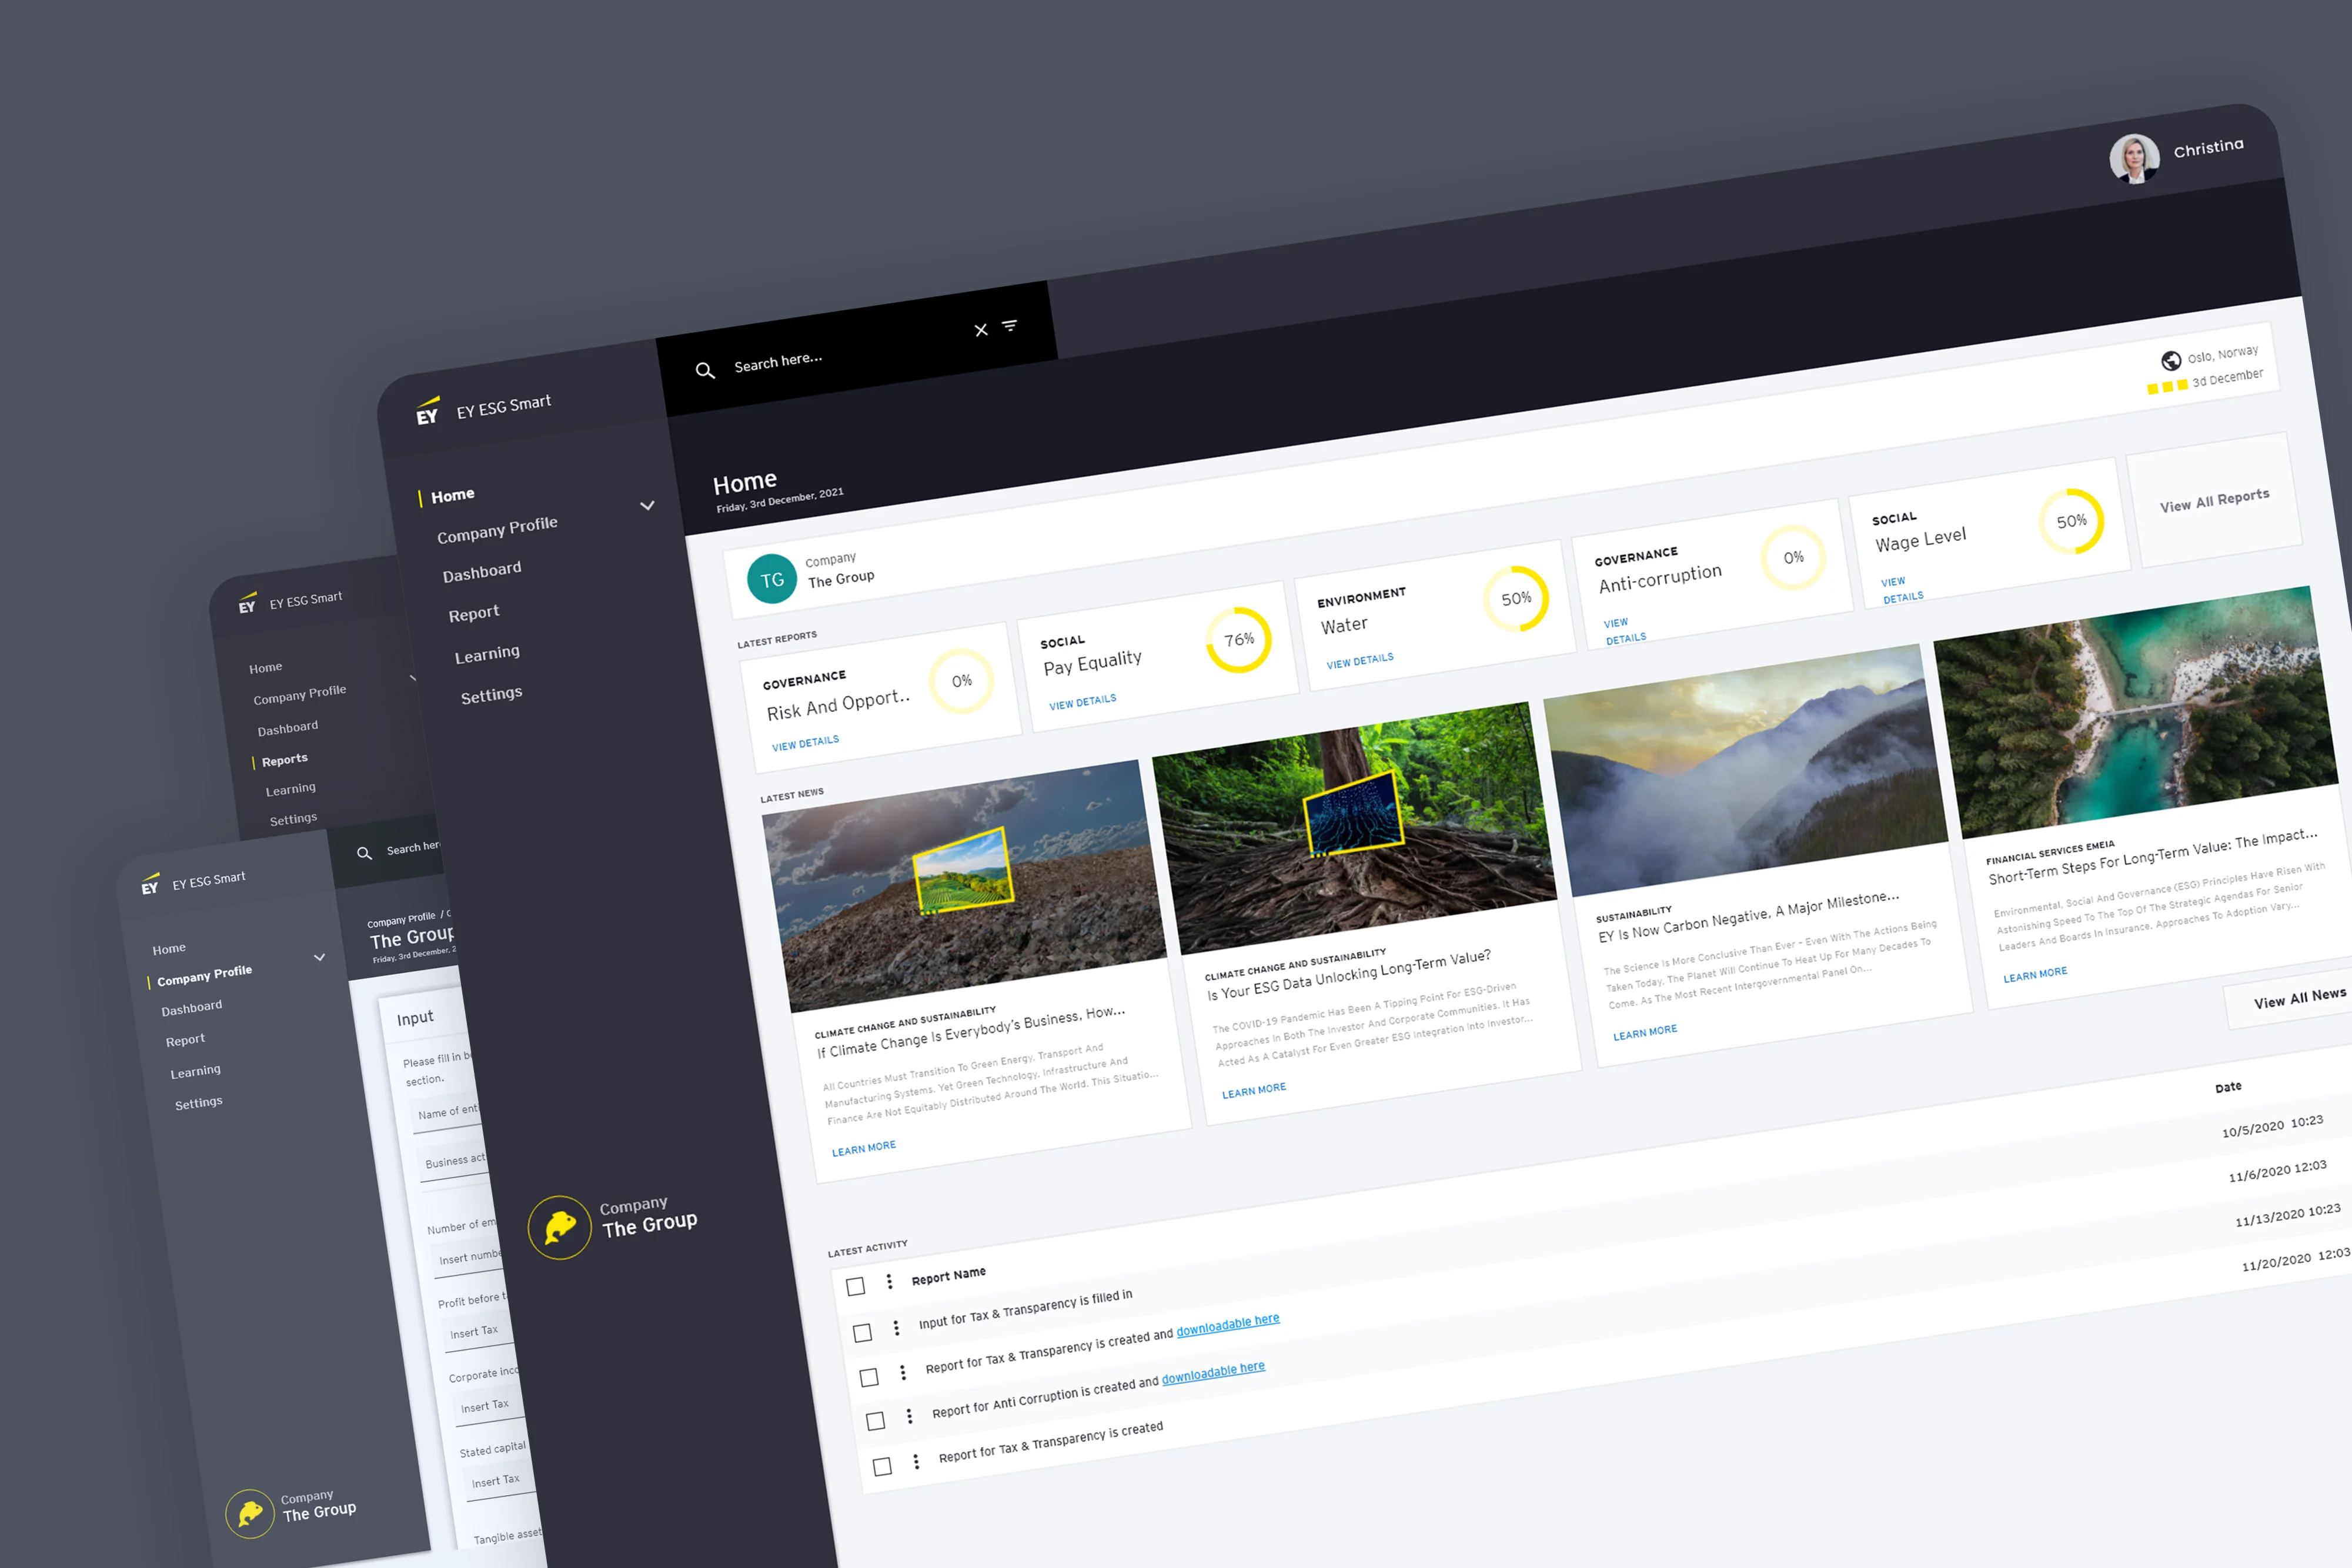Image resolution: width=2352 pixels, height=1568 pixels.
Task: Open three-dot menu beside Report Name header
Action: point(889,1282)
